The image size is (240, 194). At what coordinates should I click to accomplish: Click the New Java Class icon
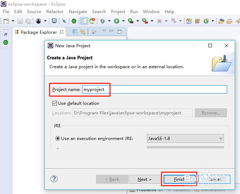(x=206, y=21)
